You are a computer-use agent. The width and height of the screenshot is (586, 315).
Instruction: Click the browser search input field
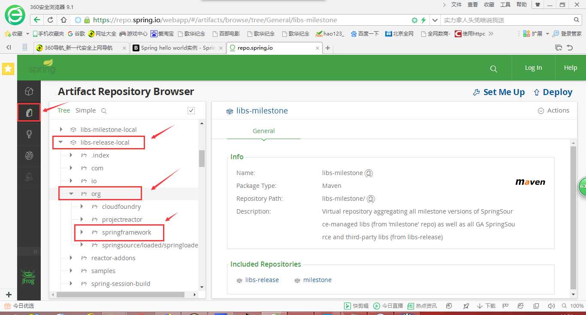click(506, 20)
